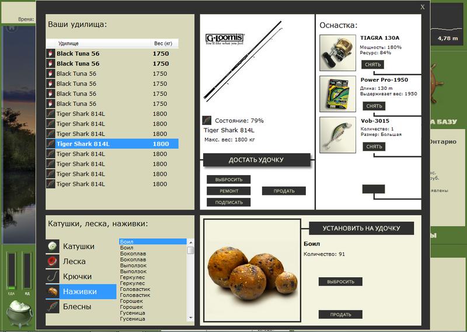
Task: Click the Ваши удилища: heading
Action: coord(77,24)
